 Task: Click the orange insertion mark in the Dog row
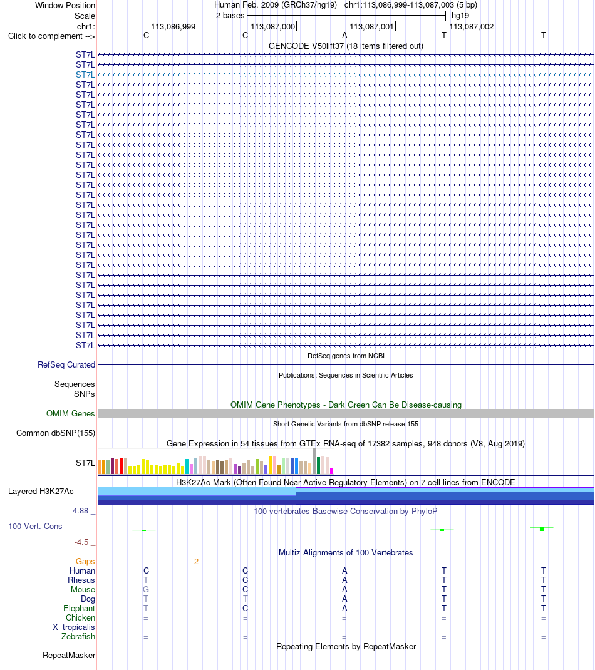197,598
